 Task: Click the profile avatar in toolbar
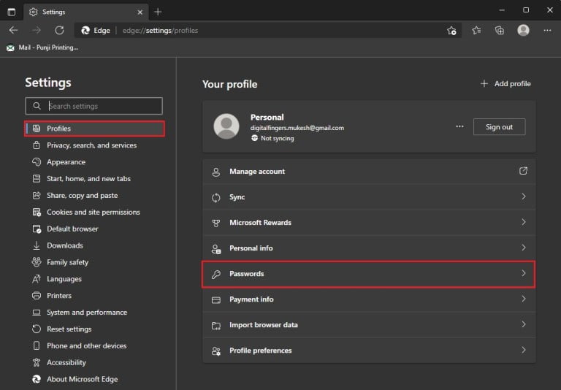point(524,31)
